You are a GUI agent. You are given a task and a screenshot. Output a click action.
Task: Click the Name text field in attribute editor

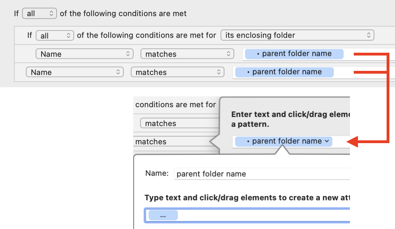pos(262,174)
